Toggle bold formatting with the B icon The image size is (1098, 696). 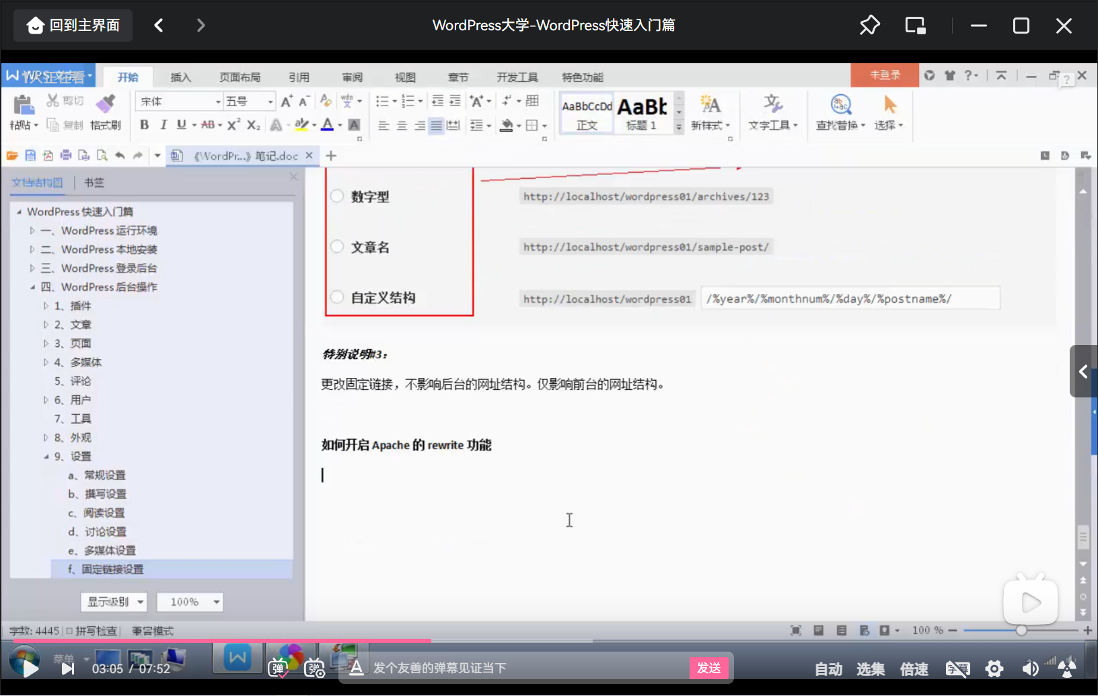click(x=144, y=125)
